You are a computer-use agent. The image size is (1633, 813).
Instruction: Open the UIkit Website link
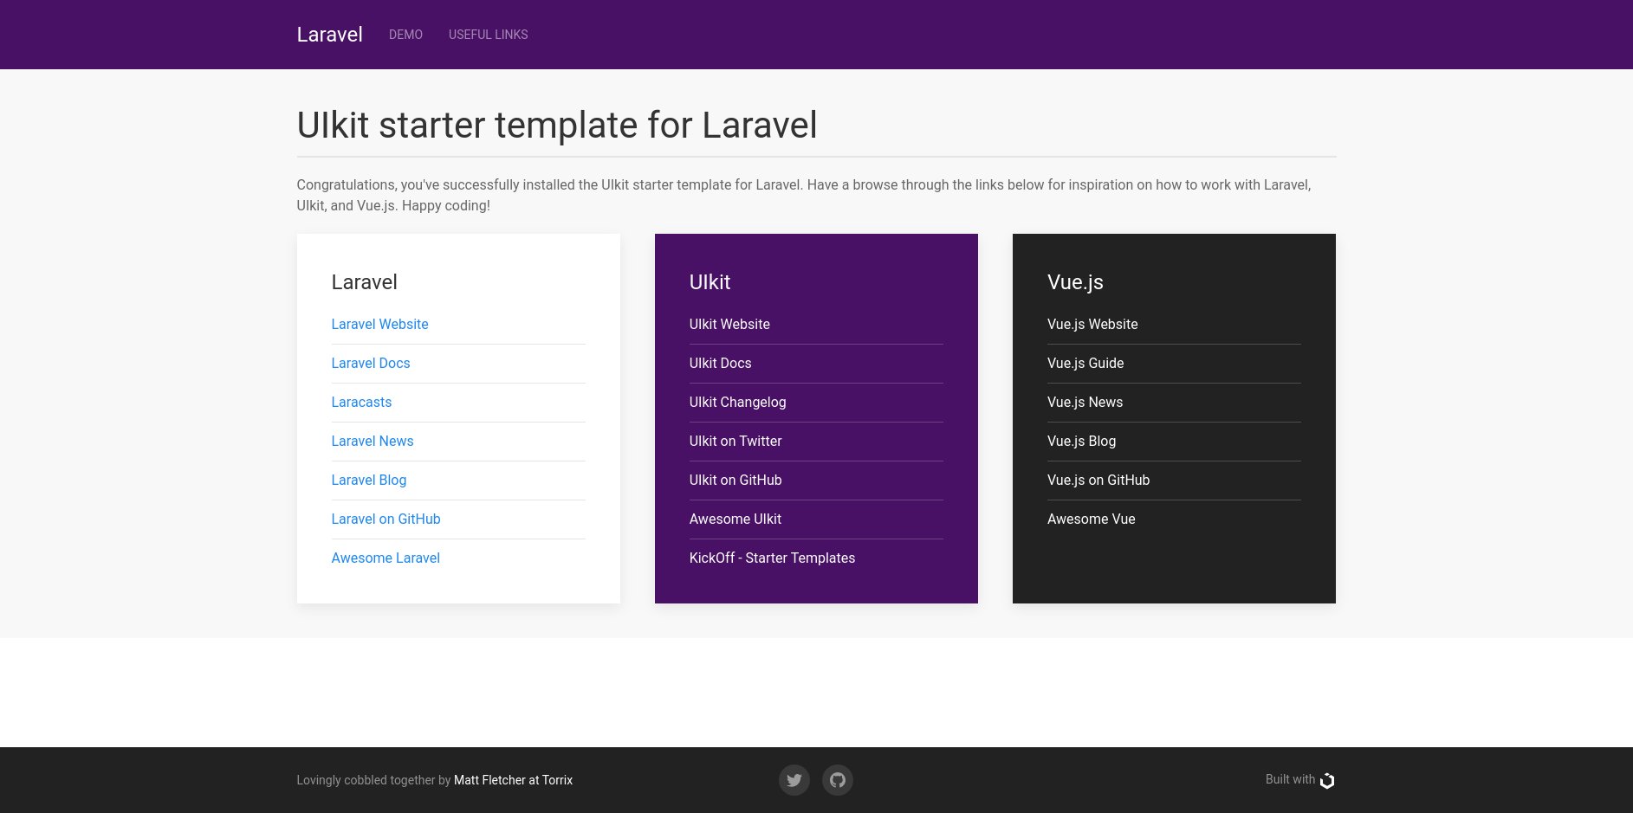pyautogui.click(x=729, y=324)
